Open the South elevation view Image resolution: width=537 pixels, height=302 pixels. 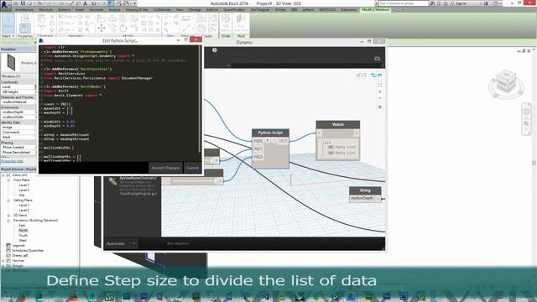coord(23,236)
